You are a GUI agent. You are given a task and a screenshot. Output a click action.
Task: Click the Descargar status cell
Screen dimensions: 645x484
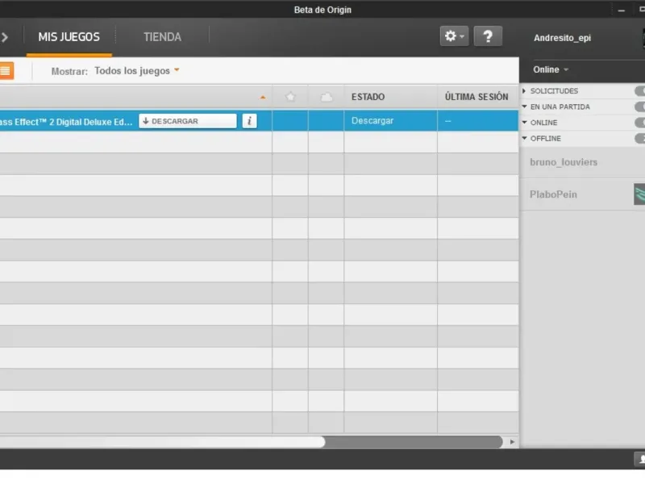(x=390, y=120)
